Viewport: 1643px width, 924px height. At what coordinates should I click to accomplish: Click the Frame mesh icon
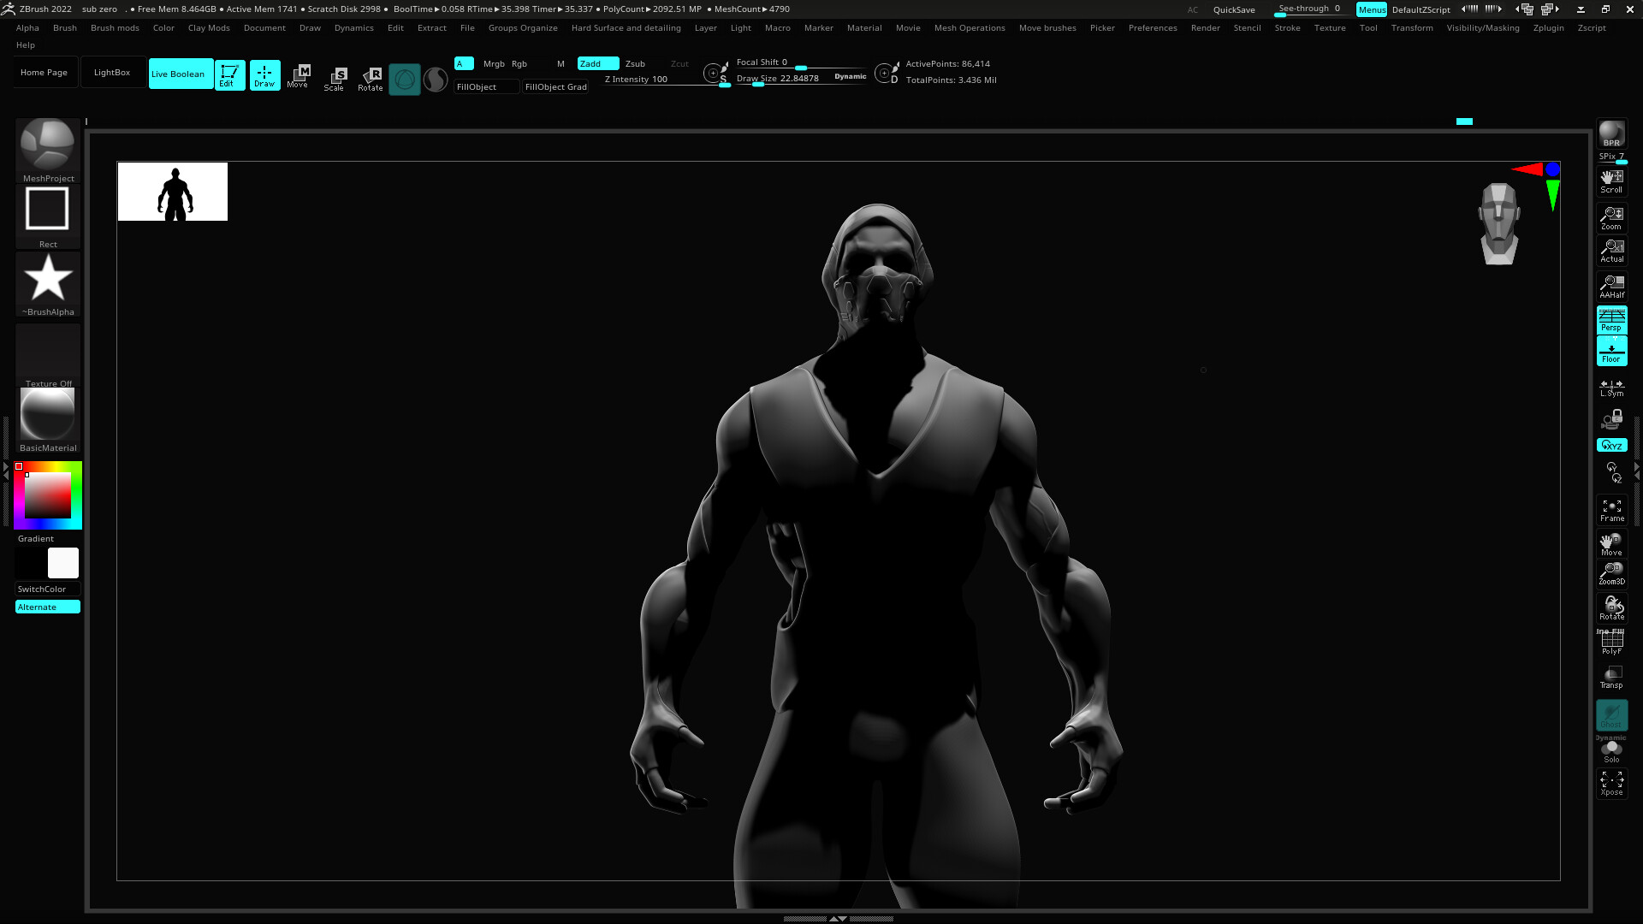pyautogui.click(x=1611, y=510)
